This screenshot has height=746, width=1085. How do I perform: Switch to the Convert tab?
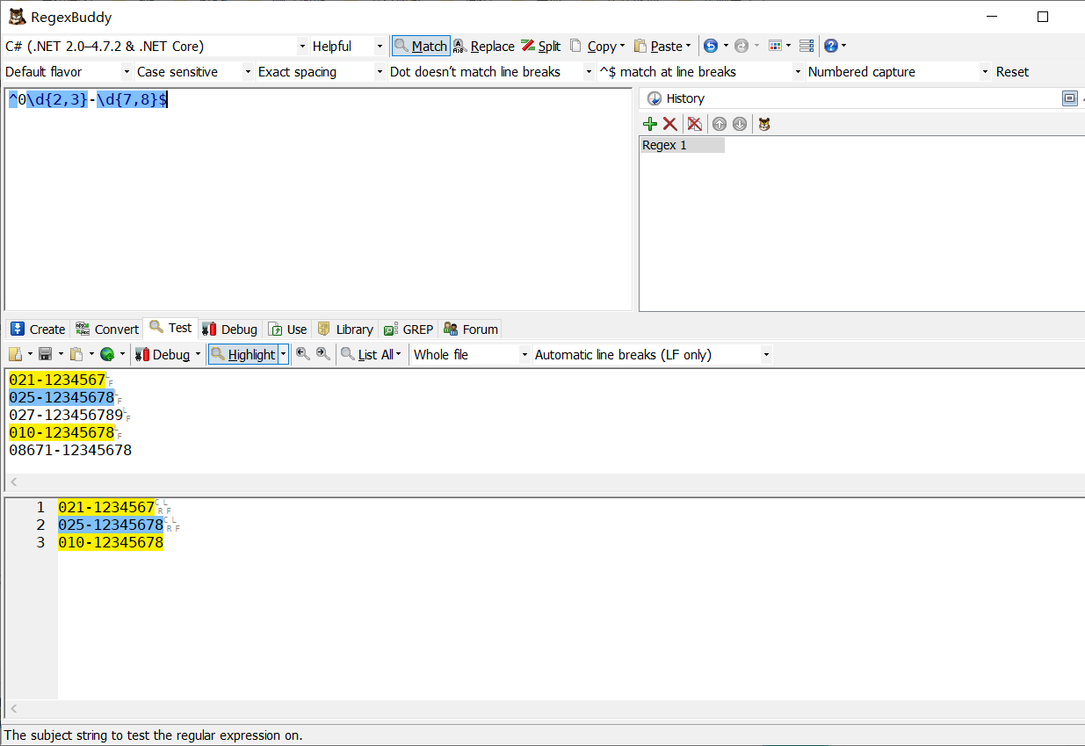(107, 329)
